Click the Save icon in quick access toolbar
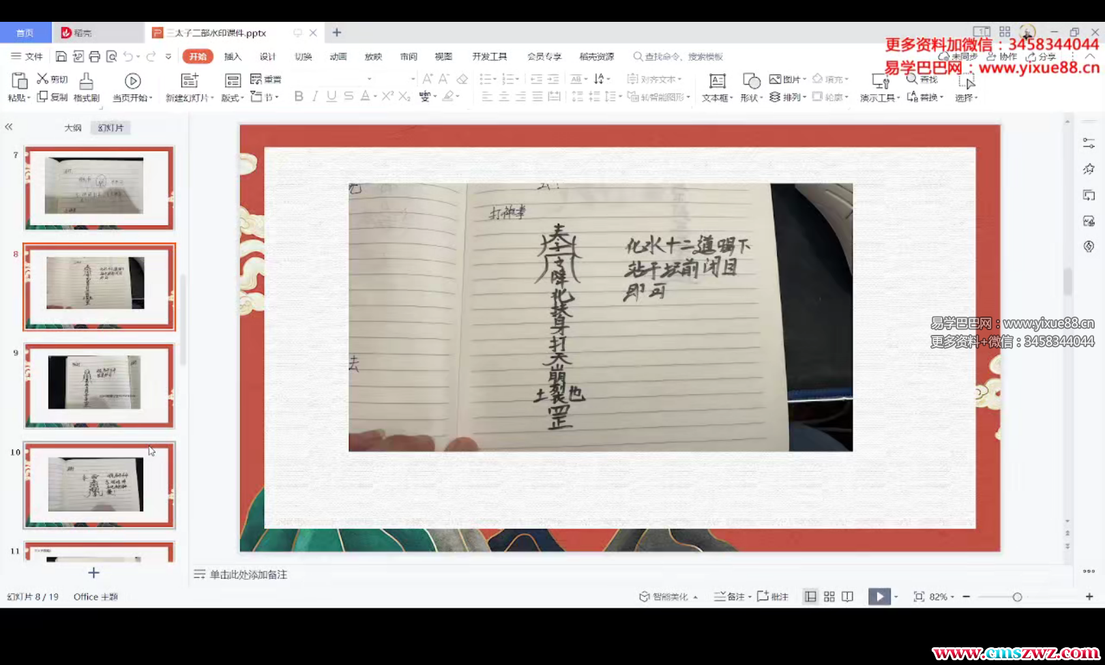Screen dimensions: 1105x665 pos(61,57)
